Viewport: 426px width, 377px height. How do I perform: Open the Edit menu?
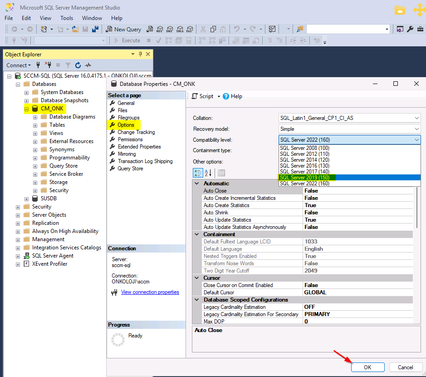26,18
